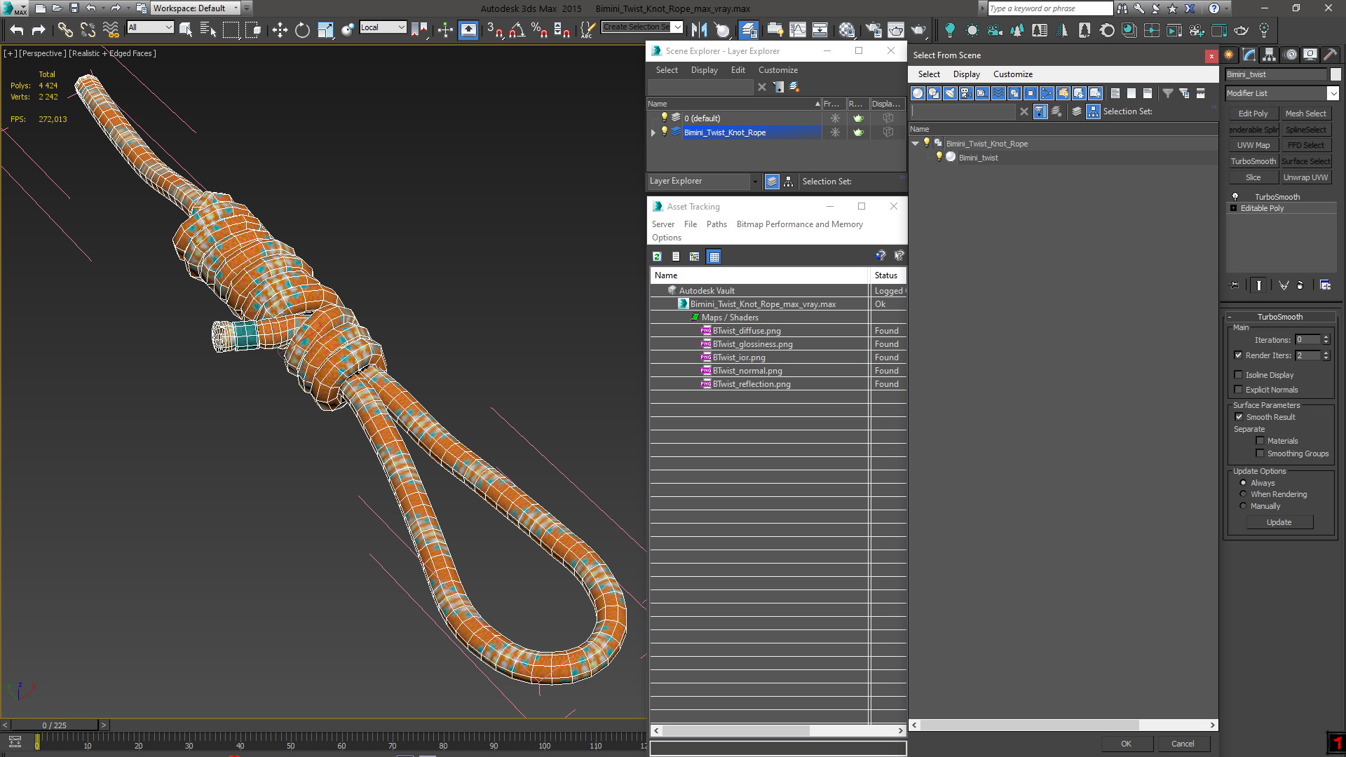Viewport: 1346px width, 757px height.
Task: Click the Mirror tool in main toolbar
Action: point(699,29)
